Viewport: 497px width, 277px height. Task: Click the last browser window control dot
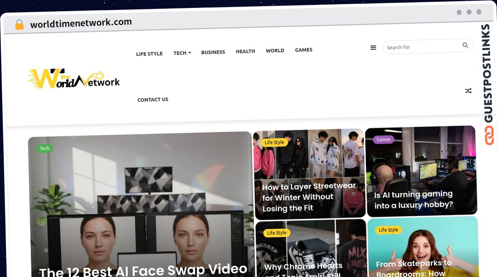479,12
